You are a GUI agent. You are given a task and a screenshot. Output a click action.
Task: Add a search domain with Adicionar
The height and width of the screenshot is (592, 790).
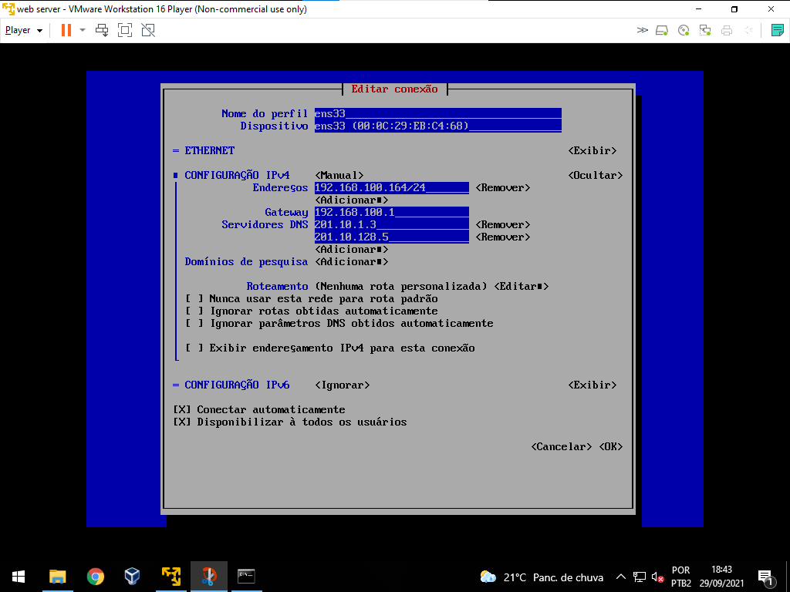coord(351,262)
